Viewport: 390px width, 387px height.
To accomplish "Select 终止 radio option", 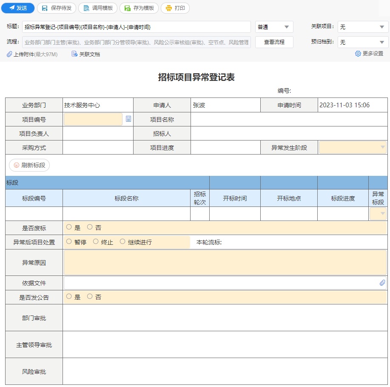I will point(96,241).
